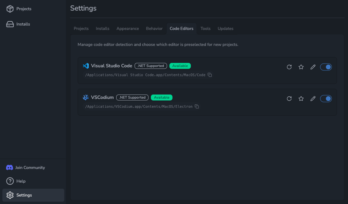
Task: Go to the Tools tab
Action: click(206, 29)
